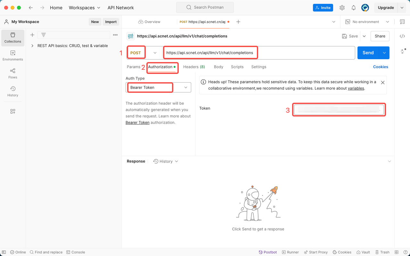This screenshot has width=410, height=256.
Task: Open the Flows sidebar icon
Action: pyautogui.click(x=13, y=74)
